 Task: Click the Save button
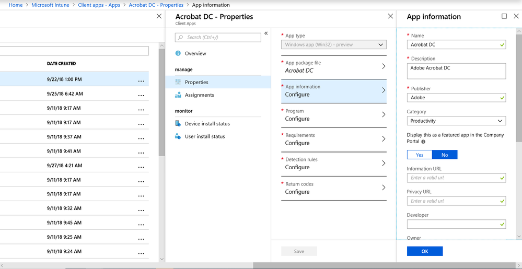coord(299,251)
